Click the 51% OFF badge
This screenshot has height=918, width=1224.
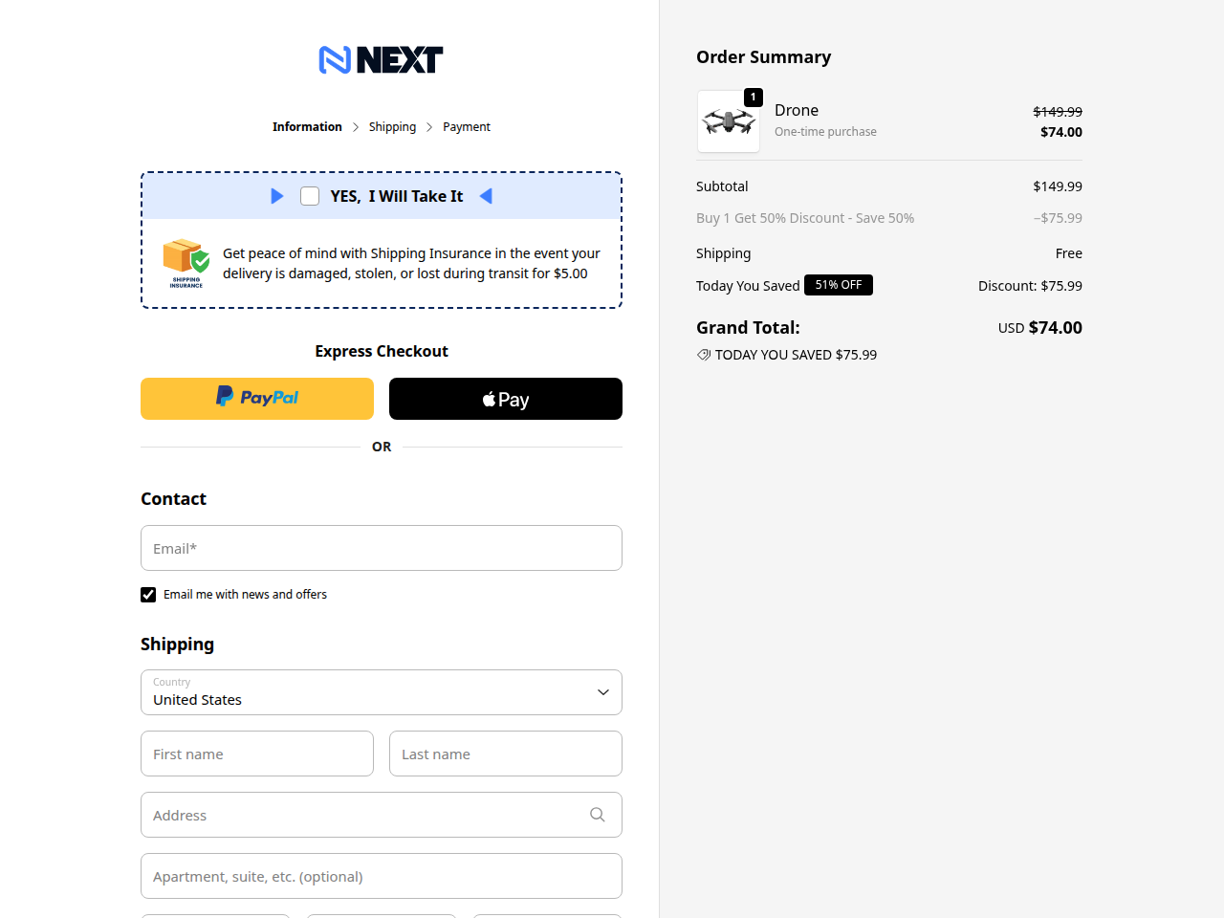point(839,285)
